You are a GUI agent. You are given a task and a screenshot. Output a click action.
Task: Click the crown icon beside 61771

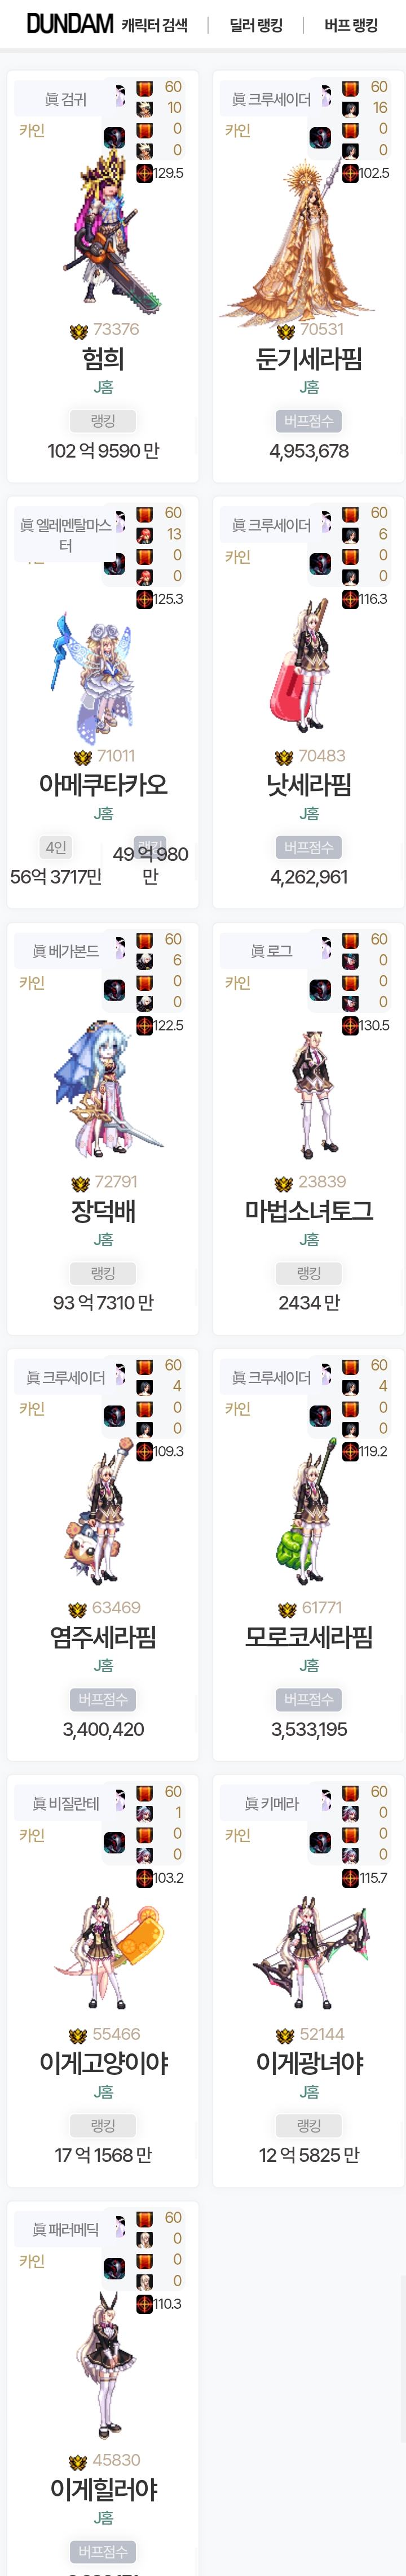point(287,1609)
